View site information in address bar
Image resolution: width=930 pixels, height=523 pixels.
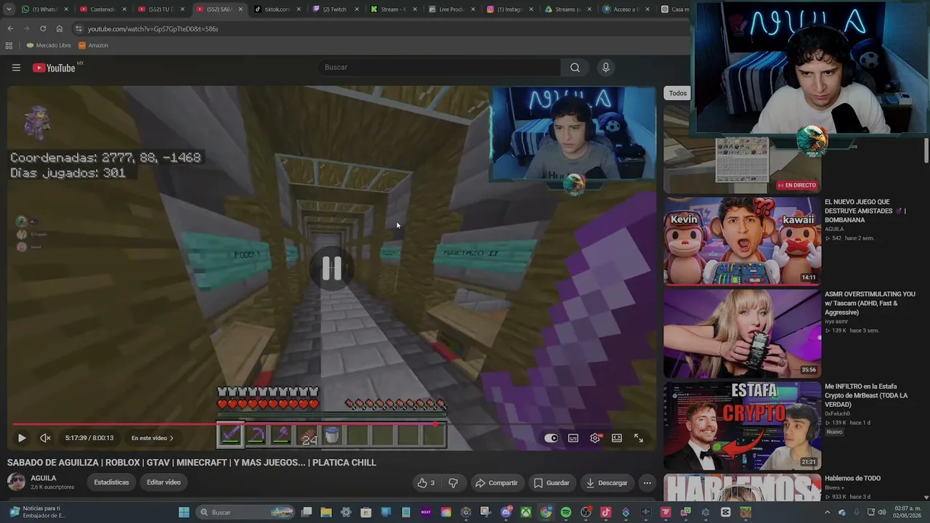click(x=79, y=29)
